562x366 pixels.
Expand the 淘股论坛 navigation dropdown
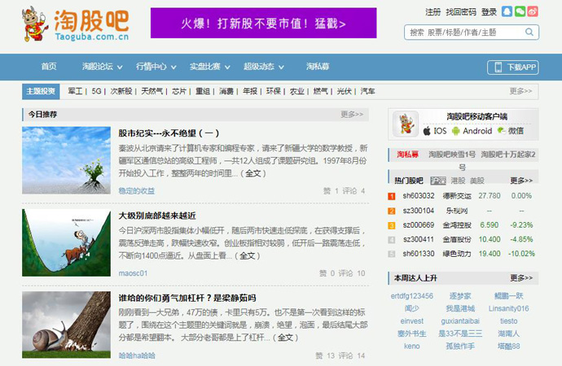pos(100,67)
